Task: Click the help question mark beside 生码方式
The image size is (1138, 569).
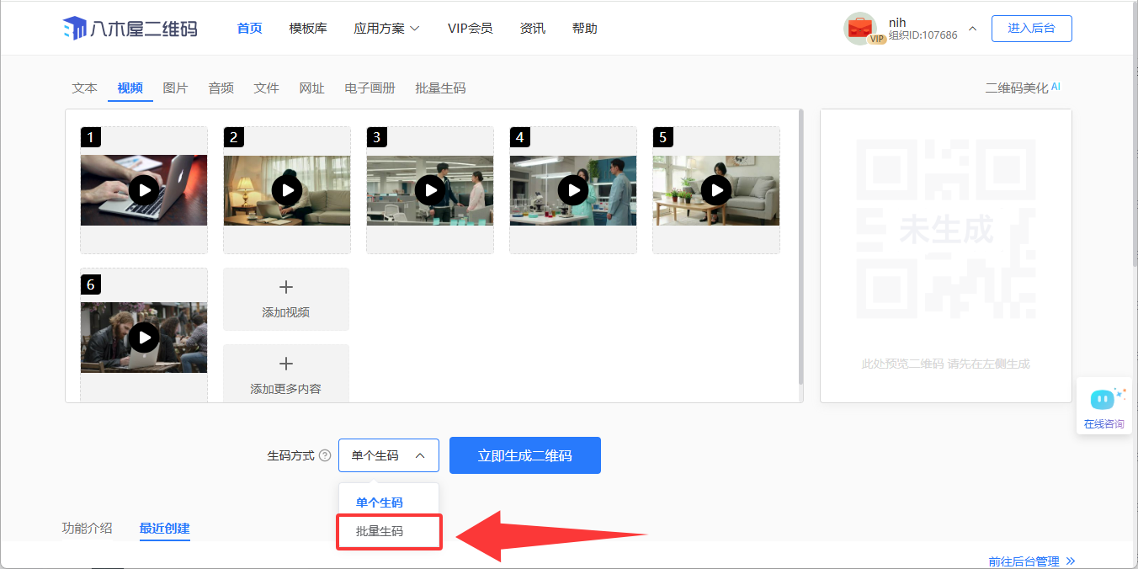Action: click(325, 456)
